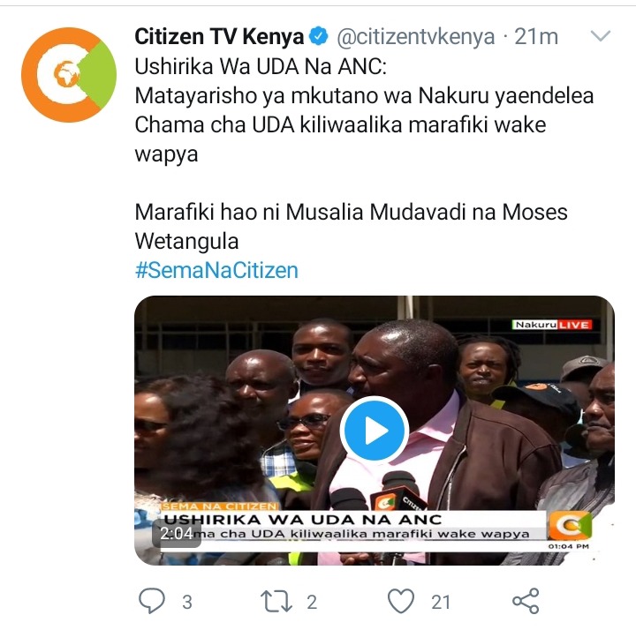Open the Citizen TV Kenya display name

coord(219,36)
